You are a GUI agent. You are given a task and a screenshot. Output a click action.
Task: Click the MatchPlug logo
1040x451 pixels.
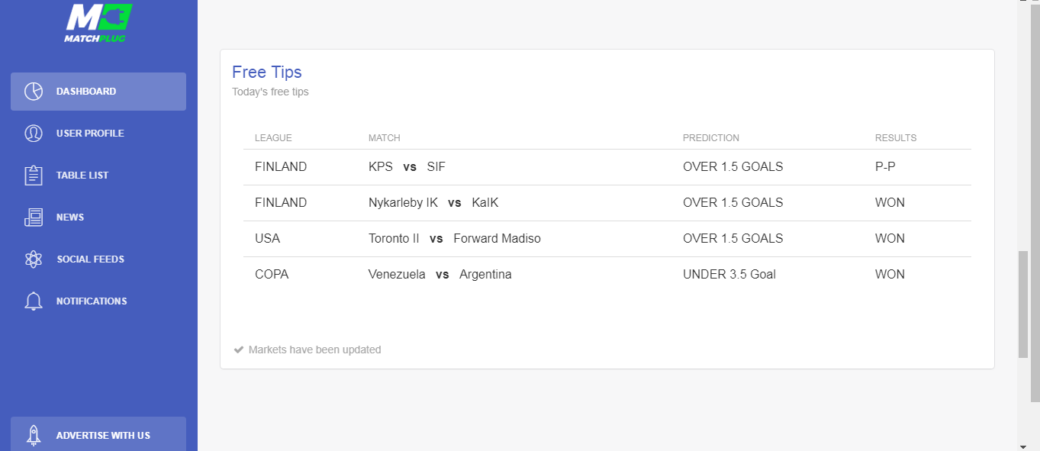(98, 23)
